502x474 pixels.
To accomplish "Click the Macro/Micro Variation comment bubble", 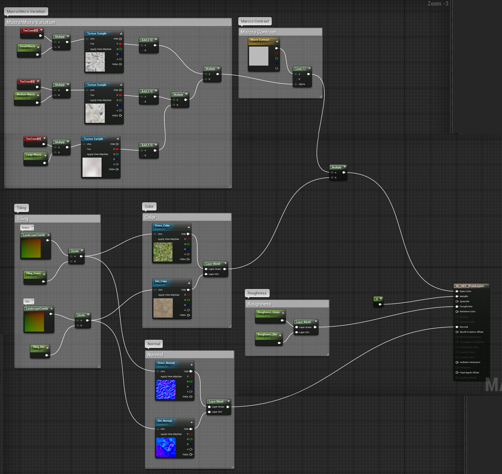I will click(x=26, y=11).
